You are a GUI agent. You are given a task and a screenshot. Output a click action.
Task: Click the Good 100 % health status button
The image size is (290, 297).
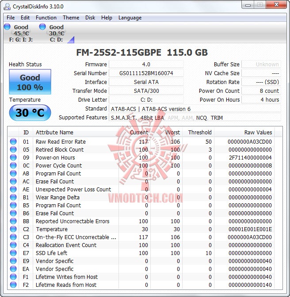[30, 82]
